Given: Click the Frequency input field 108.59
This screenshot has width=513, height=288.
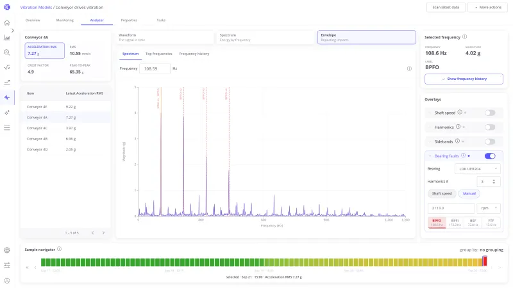Looking at the screenshot, I should click(155, 68).
